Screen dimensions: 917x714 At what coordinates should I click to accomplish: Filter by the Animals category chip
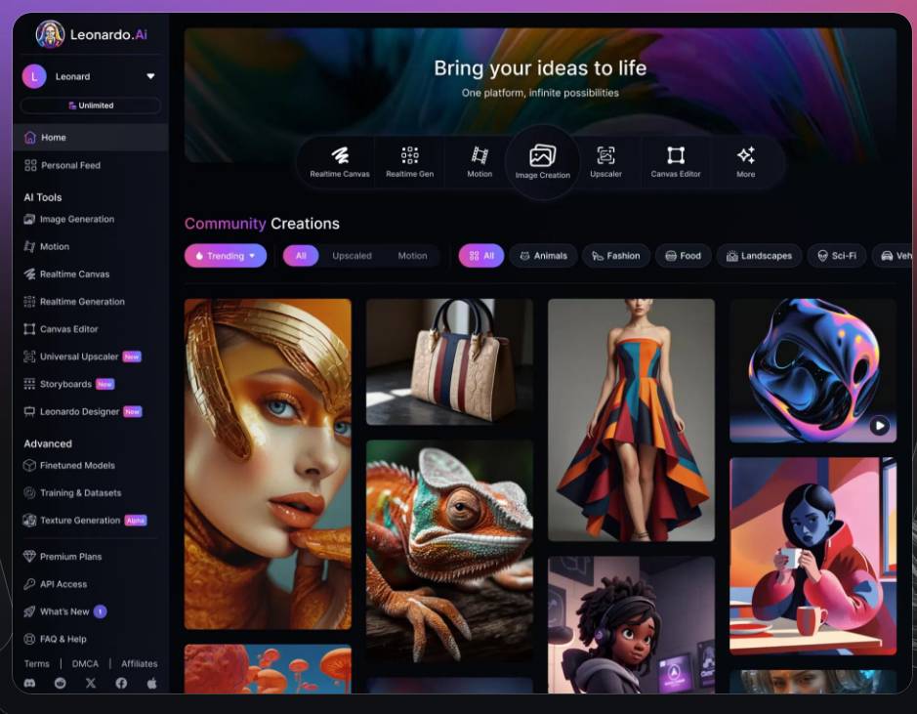point(543,256)
